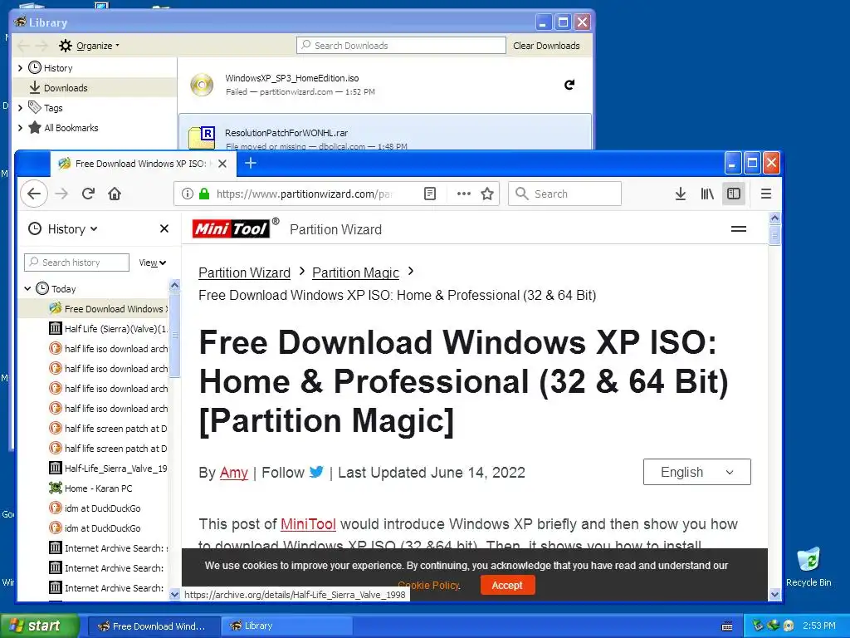
Task: Follow the MiniTool link in the article
Action: click(309, 524)
